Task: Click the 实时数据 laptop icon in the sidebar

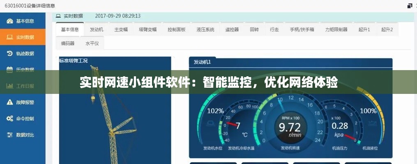Action: coord(9,37)
